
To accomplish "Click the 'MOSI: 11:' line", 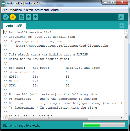I will 36,77.
